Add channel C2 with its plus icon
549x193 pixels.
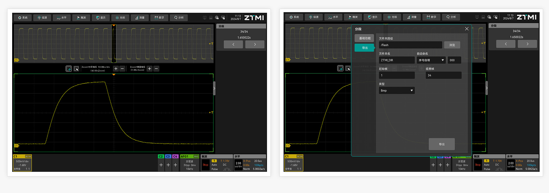[x=161, y=165]
